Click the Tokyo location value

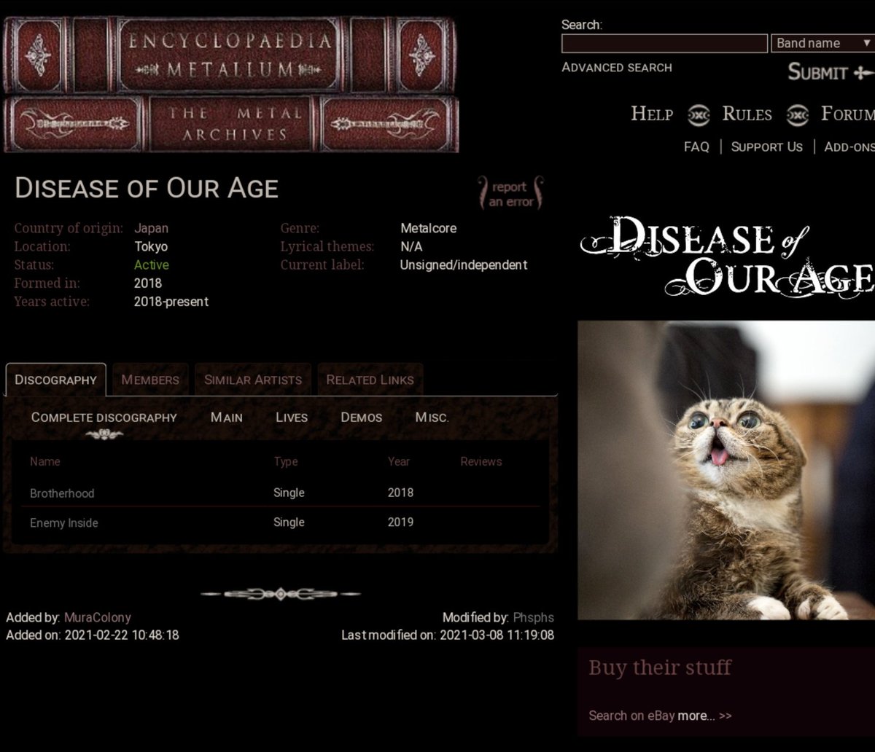(151, 246)
